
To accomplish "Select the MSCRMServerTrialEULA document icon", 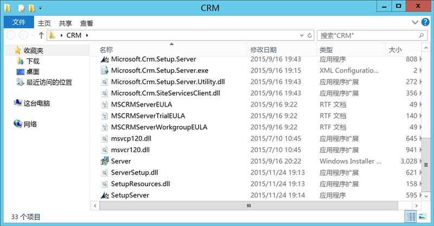I will 105,116.
